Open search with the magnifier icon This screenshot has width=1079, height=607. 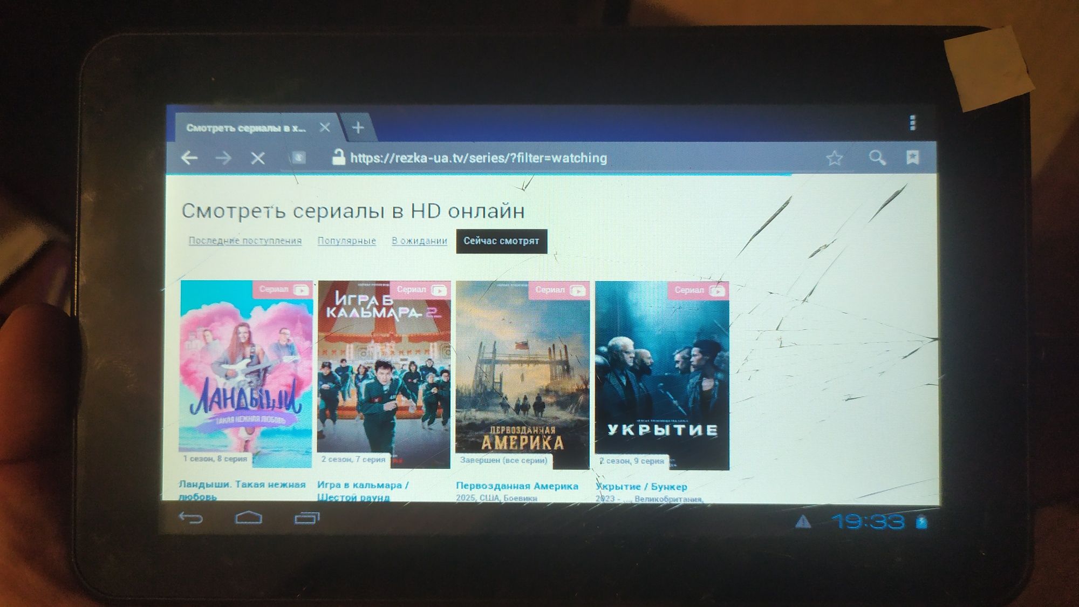point(877,158)
